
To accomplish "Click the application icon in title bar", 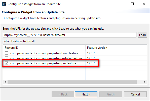I will point(4,4).
